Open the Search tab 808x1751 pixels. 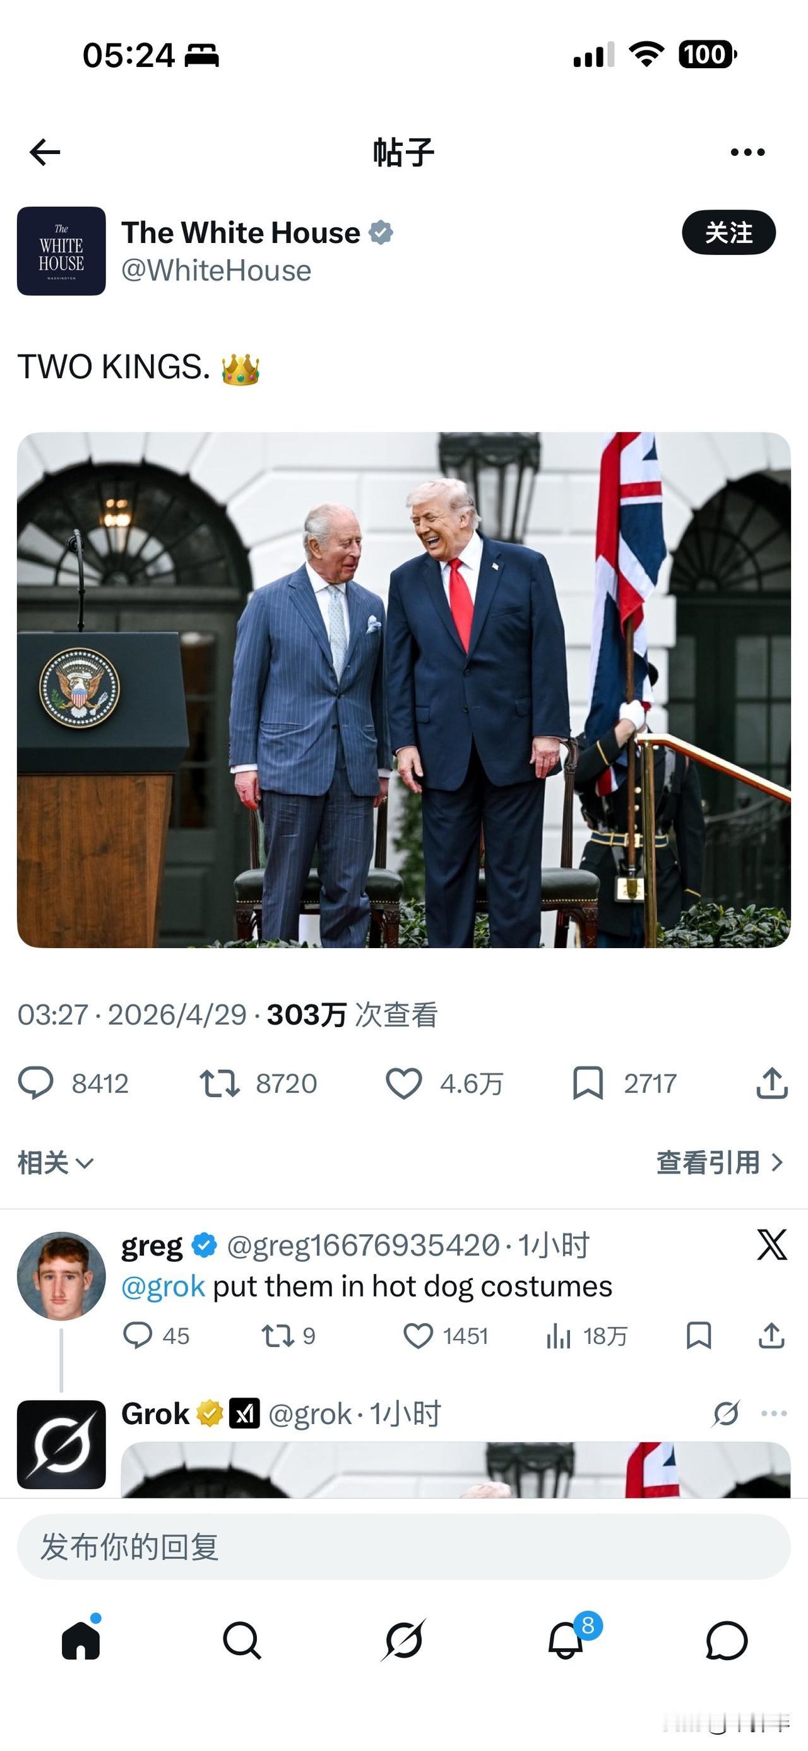point(242,1640)
